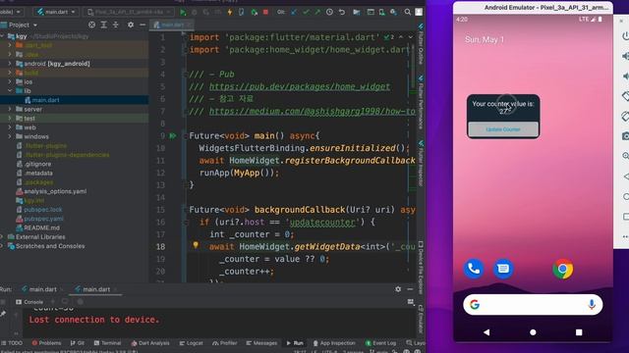This screenshot has width=629, height=353.
Task: Open the TODO tool window tab
Action: (12, 343)
